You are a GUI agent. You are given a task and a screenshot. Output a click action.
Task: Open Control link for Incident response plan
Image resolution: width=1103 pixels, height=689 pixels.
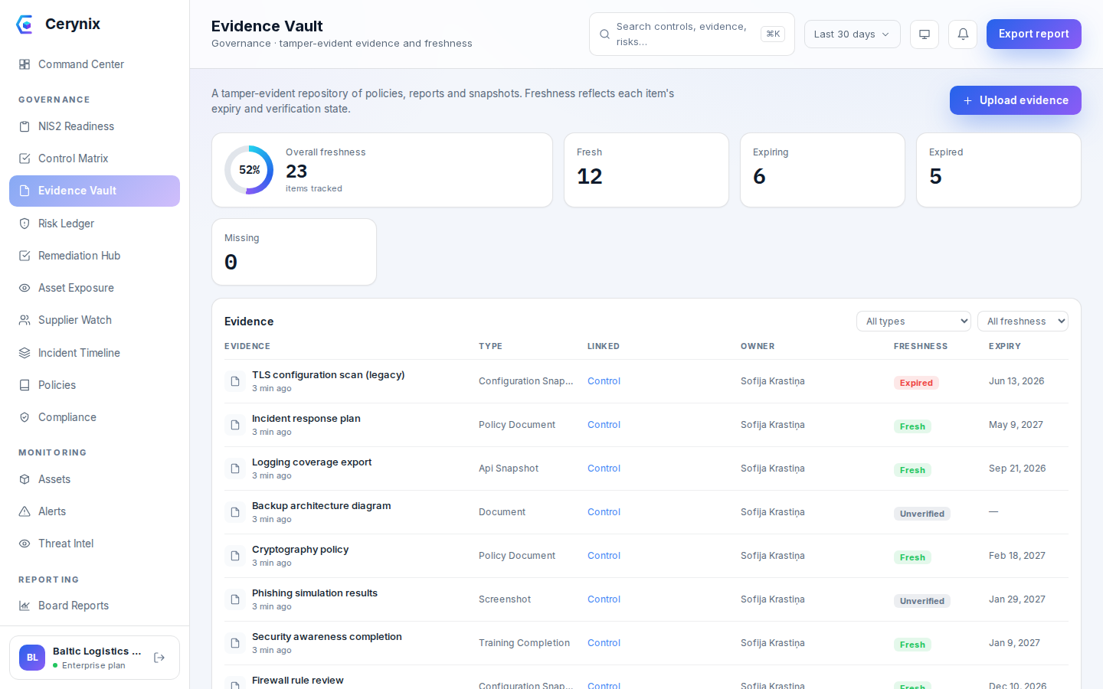coord(604,425)
